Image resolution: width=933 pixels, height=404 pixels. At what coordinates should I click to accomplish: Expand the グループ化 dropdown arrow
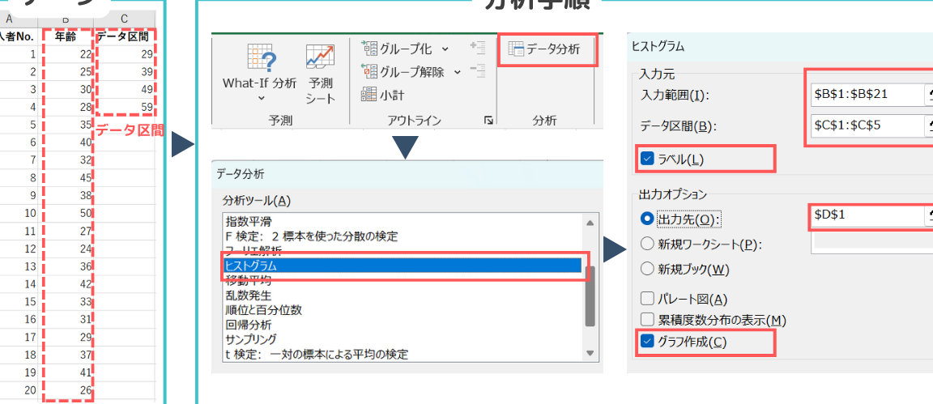pos(445,49)
